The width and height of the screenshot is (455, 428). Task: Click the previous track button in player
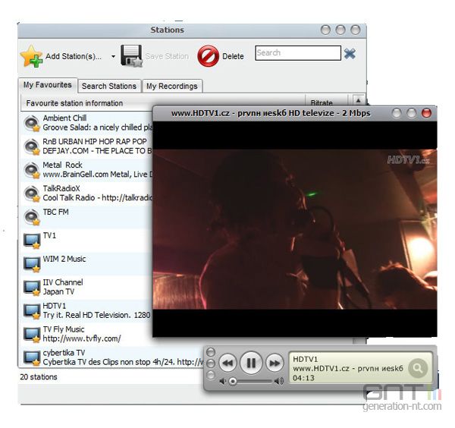227,363
